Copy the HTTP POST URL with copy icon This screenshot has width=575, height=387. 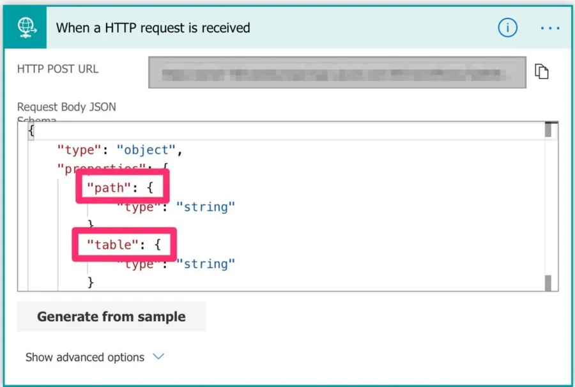coord(542,72)
